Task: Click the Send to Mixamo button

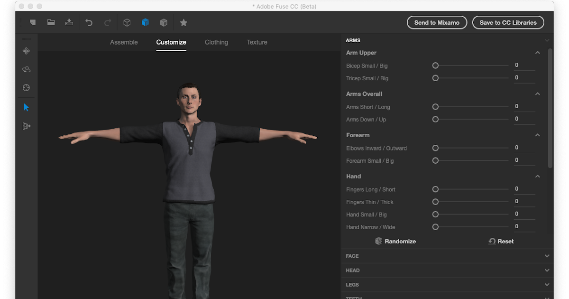Action: tap(437, 22)
